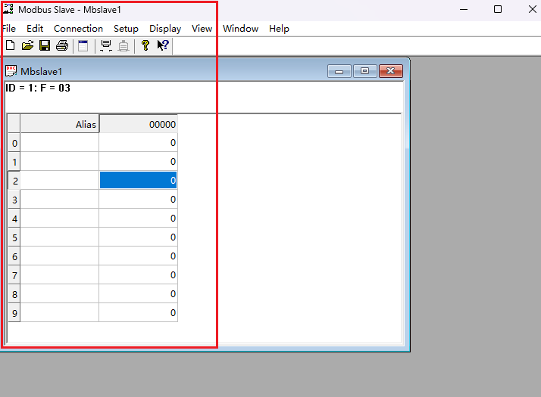This screenshot has width=541, height=397.
Task: Open the Connection menu
Action: coord(78,29)
